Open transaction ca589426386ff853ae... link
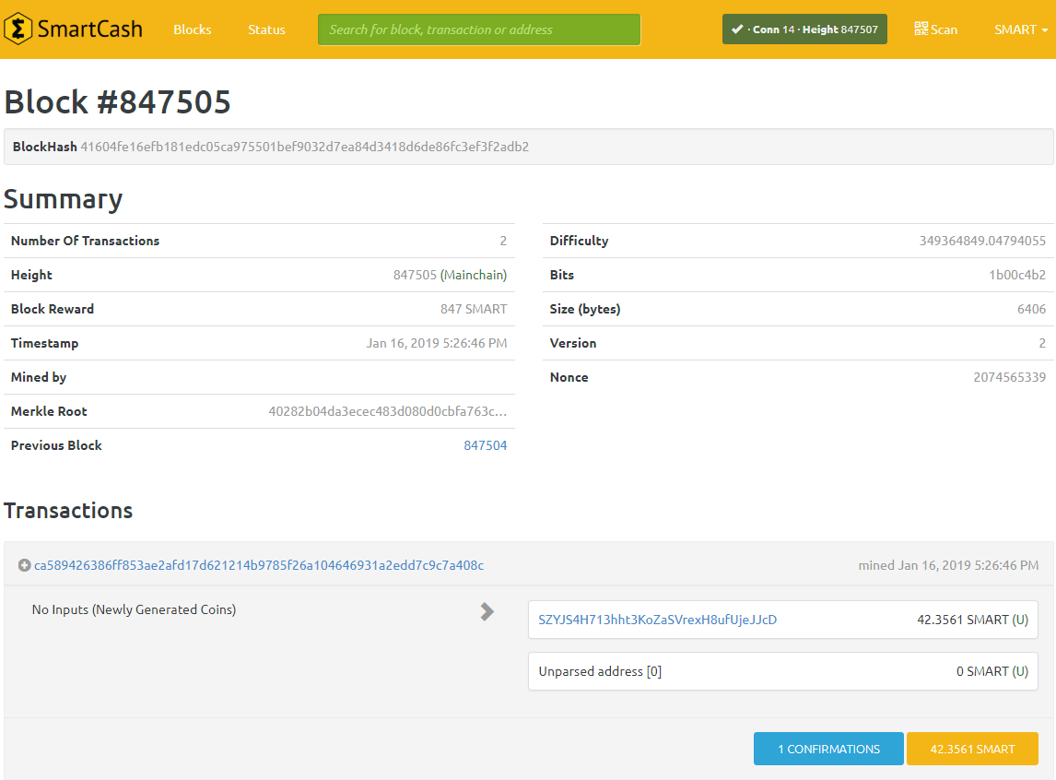1056x780 pixels. [259, 565]
